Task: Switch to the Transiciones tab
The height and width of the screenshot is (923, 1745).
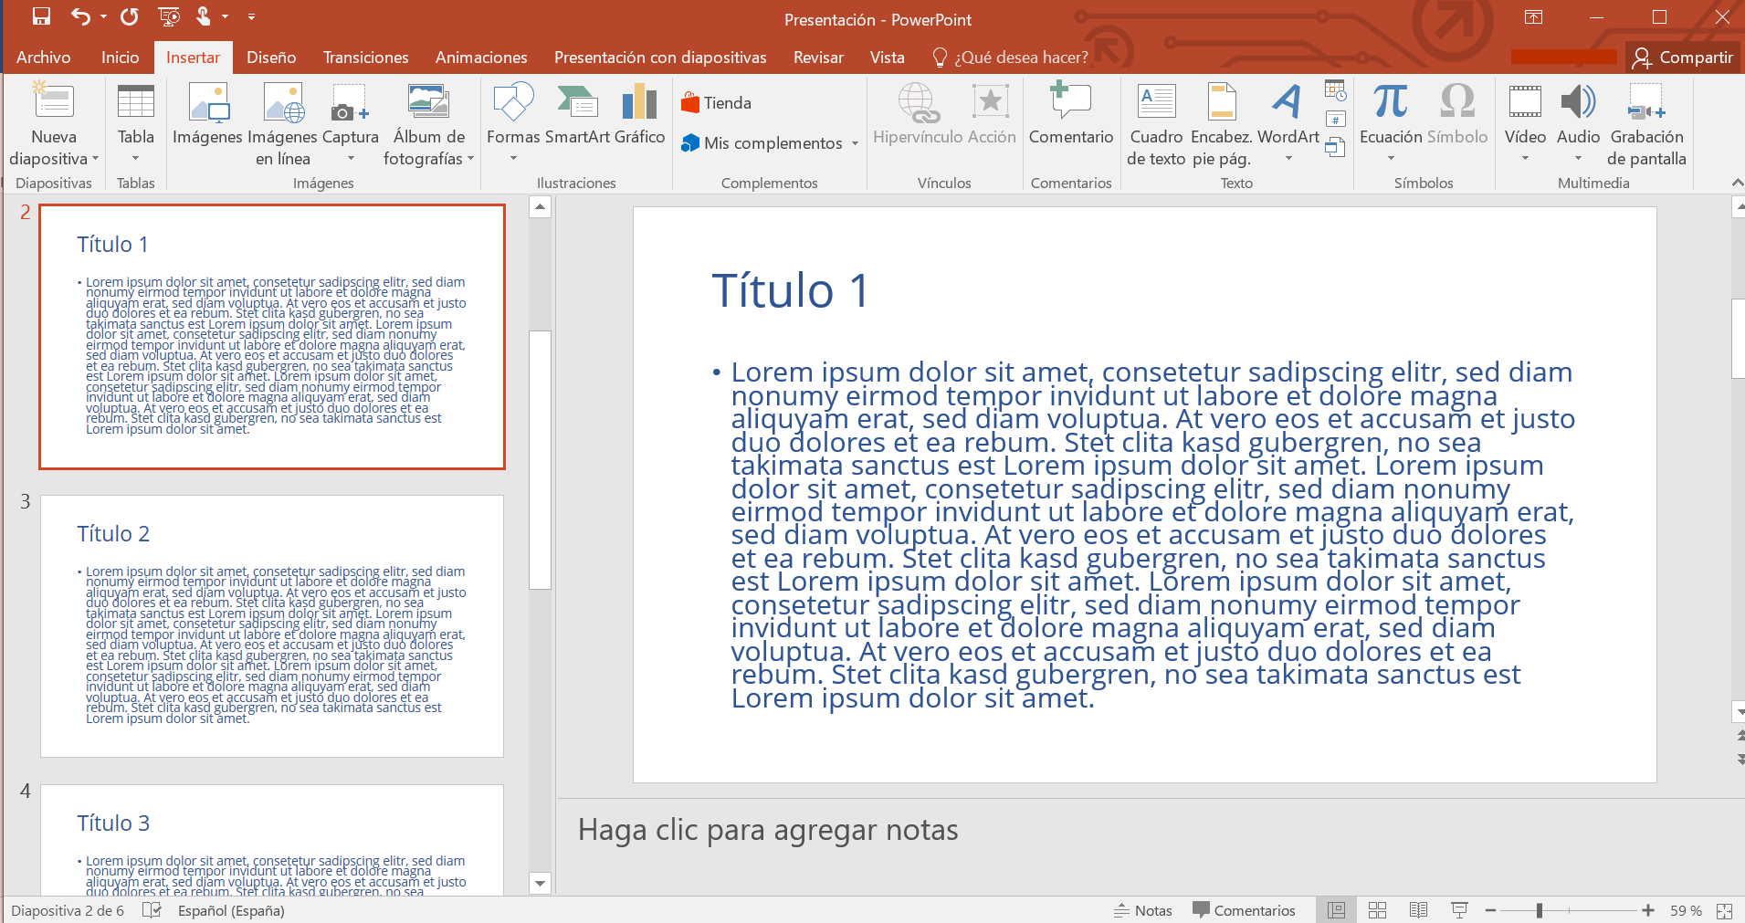Action: pyautogui.click(x=365, y=58)
